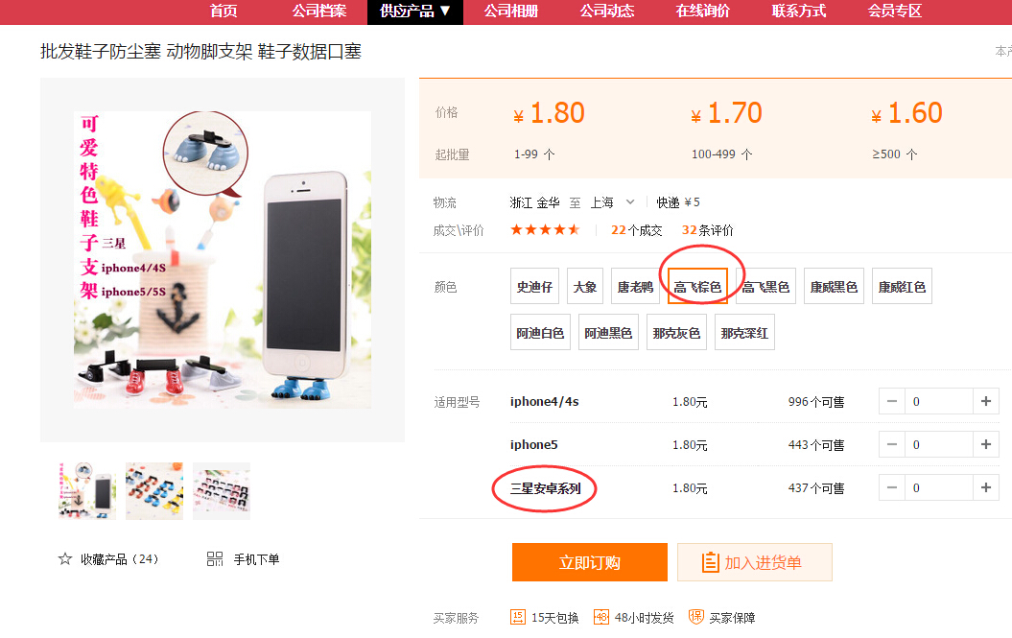Click the 15天包换 service icon
Image resolution: width=1012 pixels, height=638 pixels.
(x=518, y=617)
